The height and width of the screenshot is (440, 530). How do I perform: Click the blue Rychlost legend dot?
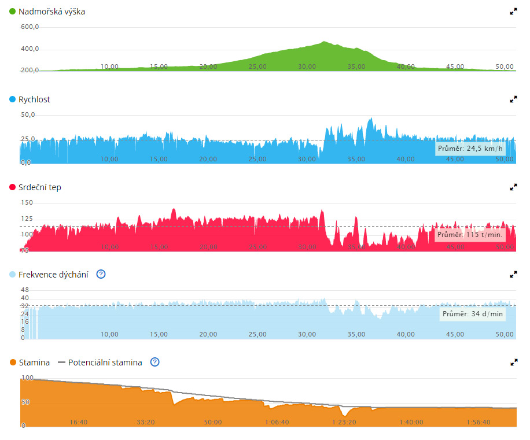(x=13, y=99)
